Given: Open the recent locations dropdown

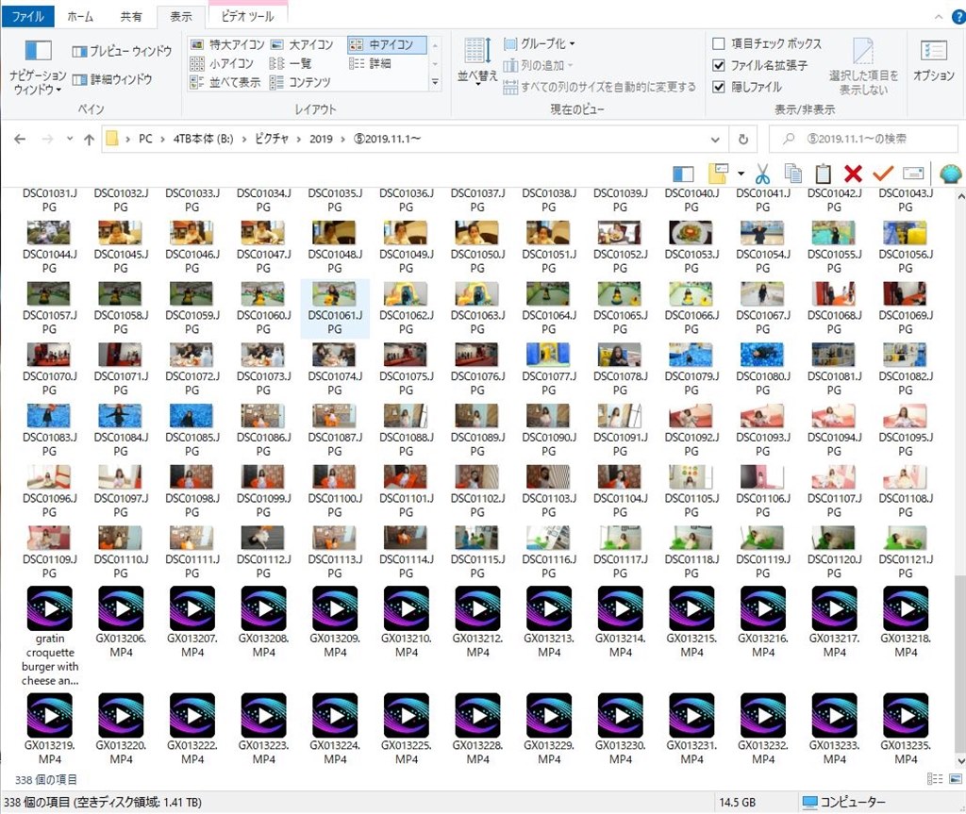Looking at the screenshot, I should (x=70, y=139).
